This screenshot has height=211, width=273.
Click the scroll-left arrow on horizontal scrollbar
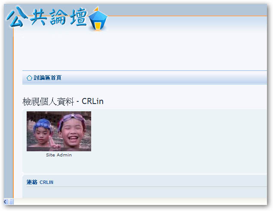(x=6, y=202)
